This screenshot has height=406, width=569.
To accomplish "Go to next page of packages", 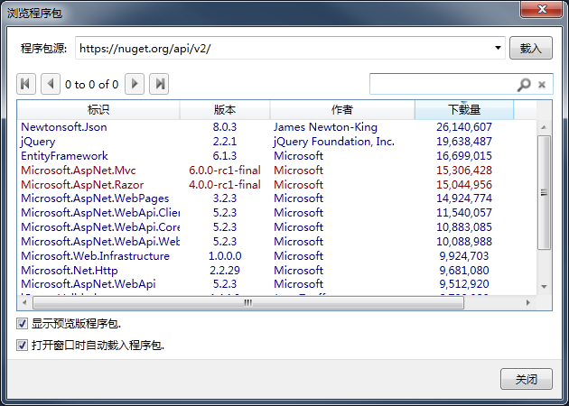I will click(x=135, y=84).
